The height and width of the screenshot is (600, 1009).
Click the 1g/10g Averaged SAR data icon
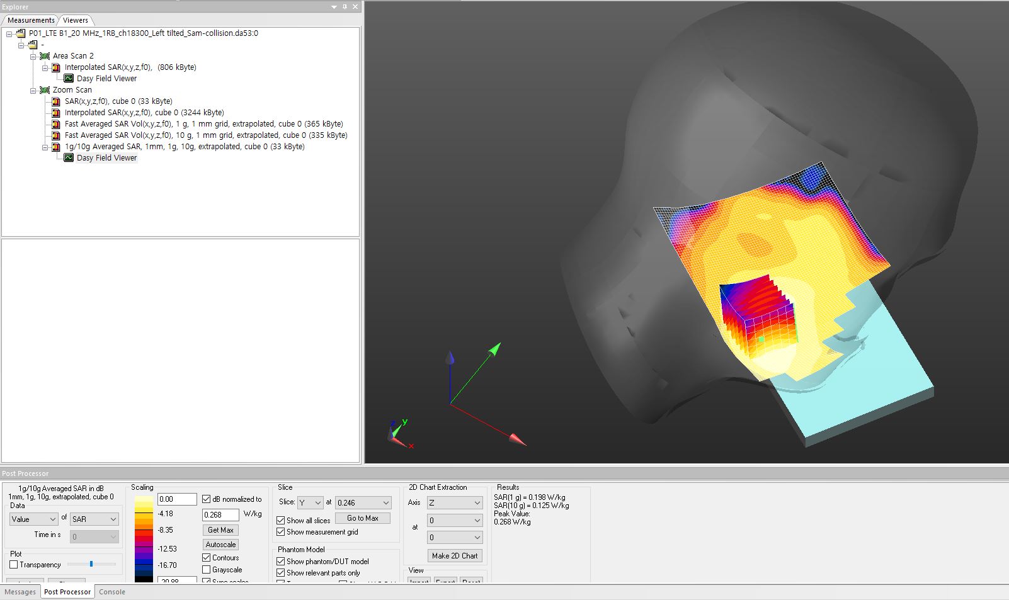click(x=56, y=147)
